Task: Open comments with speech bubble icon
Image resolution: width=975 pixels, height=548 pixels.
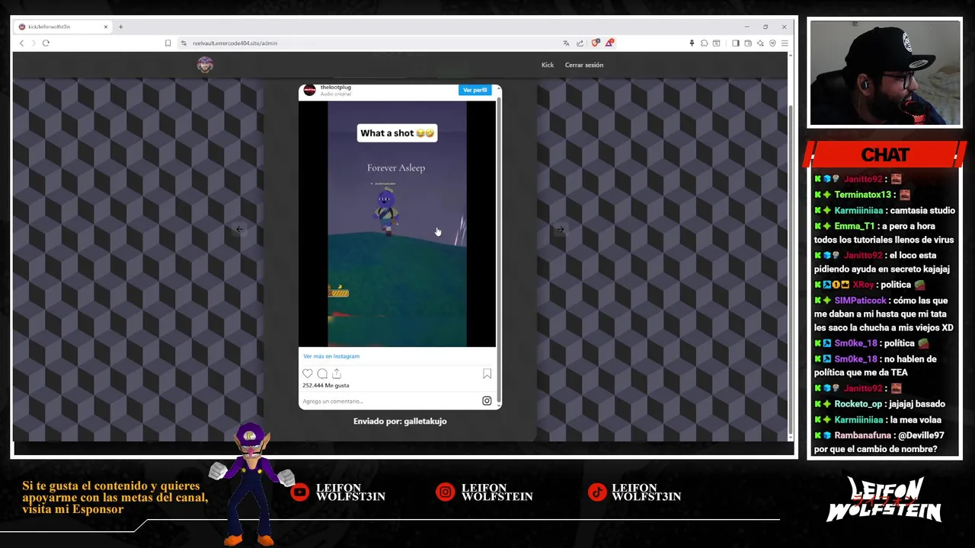Action: click(322, 374)
